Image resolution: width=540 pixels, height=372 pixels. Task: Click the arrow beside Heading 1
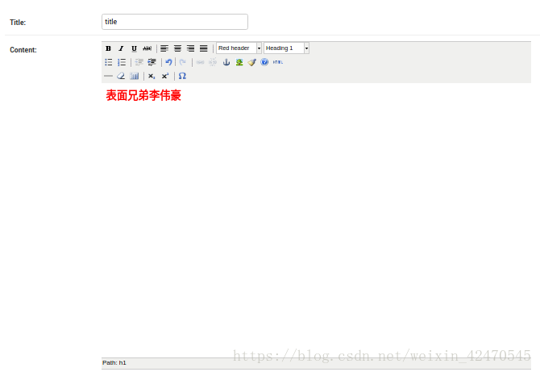(306, 48)
